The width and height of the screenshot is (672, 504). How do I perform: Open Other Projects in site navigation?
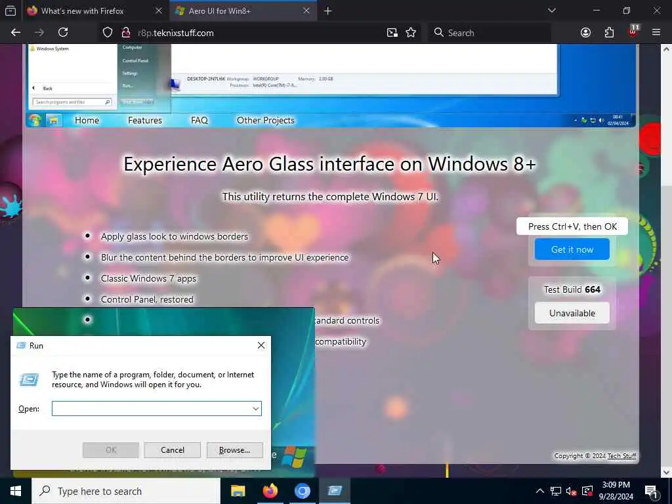click(265, 121)
